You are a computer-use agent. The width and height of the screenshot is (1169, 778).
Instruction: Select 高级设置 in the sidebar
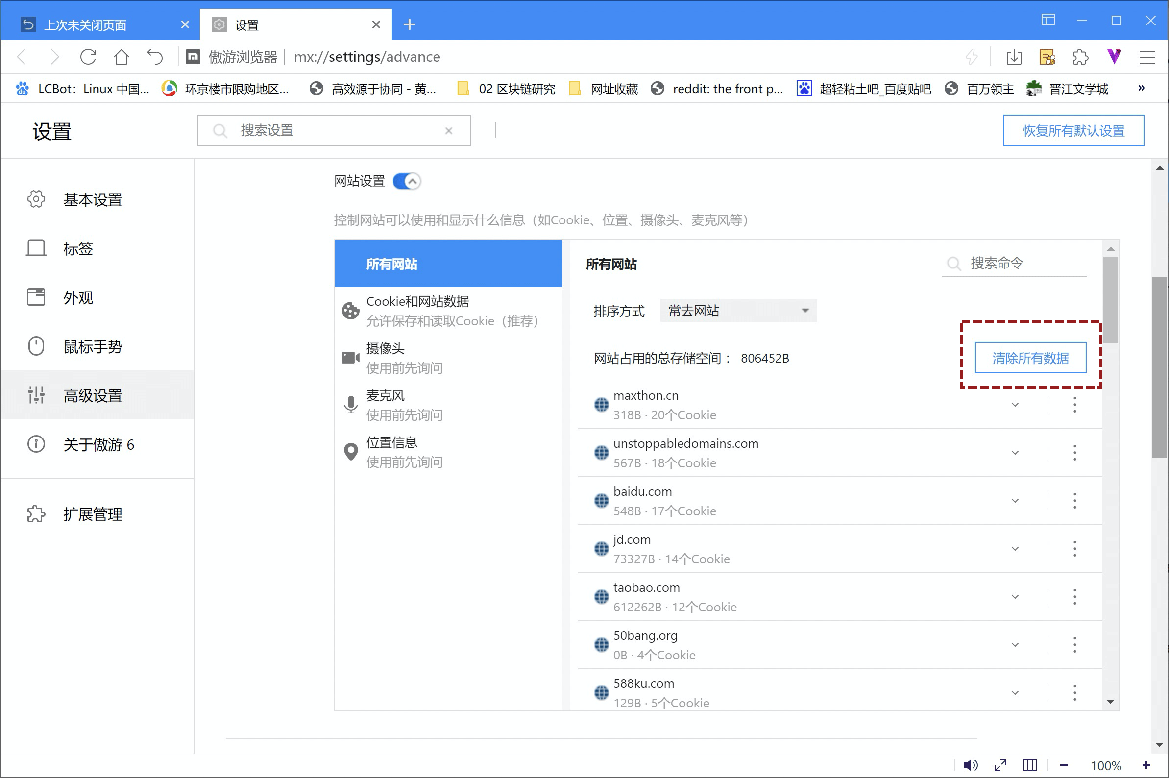tap(97, 395)
